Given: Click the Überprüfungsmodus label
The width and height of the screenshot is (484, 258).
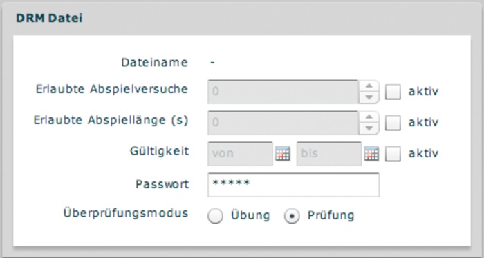Looking at the screenshot, I should click(126, 213).
